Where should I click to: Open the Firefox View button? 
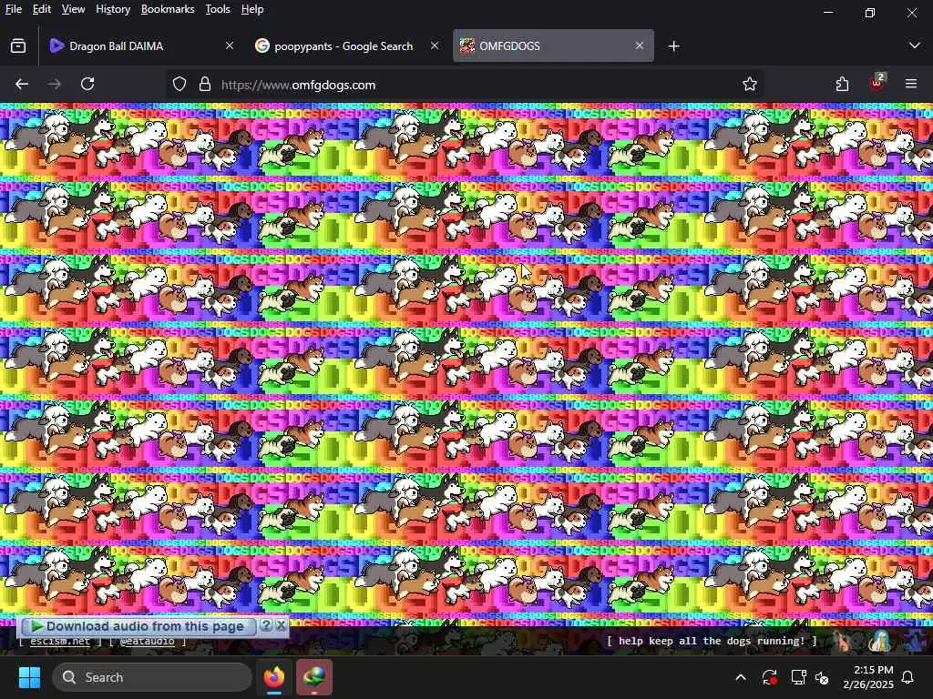point(18,46)
